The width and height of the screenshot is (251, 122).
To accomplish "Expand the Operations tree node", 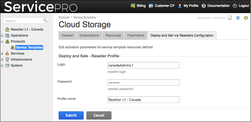I will 2,35.
